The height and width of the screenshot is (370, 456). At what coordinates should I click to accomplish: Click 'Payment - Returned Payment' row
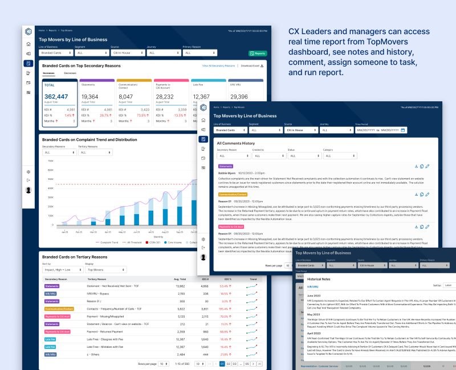click(152, 332)
